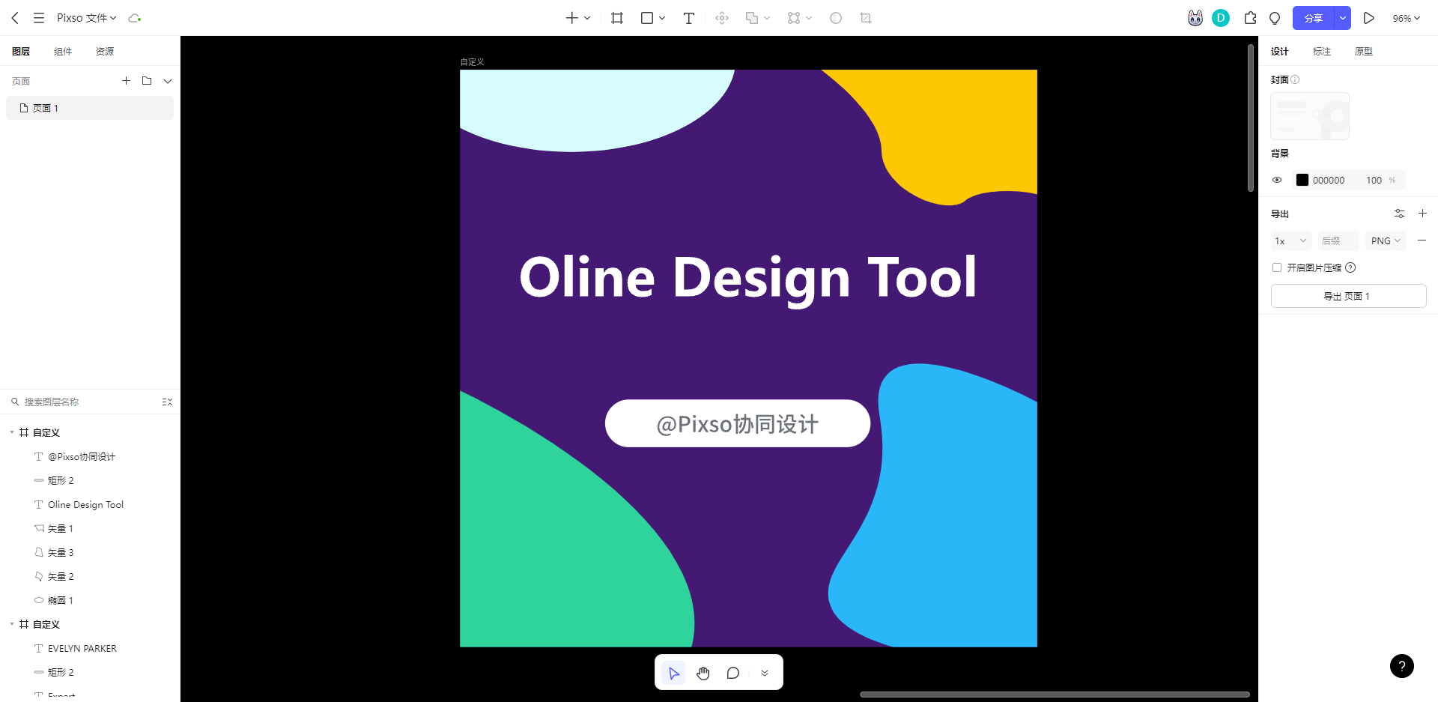Screen dimensions: 1438x702
Task: Click background opacity value 100
Action: coord(1374,180)
